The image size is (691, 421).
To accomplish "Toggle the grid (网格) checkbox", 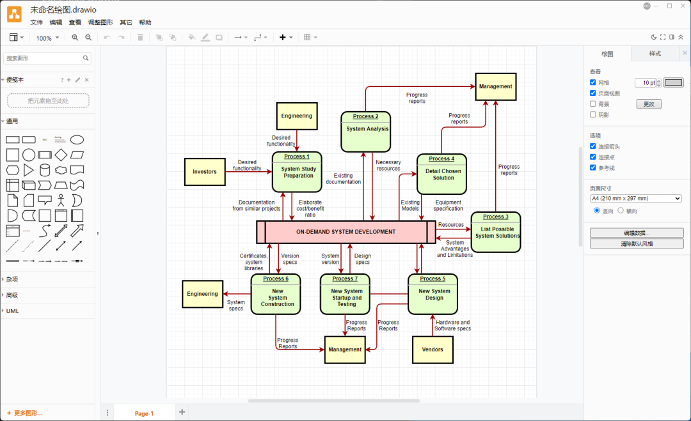I will coord(592,82).
